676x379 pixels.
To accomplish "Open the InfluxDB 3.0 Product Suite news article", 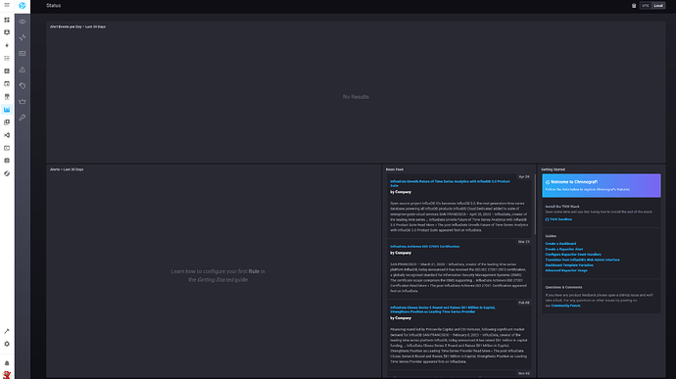I will 450,183.
